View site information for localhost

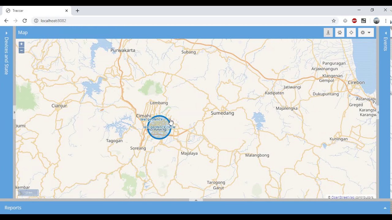pos(36,21)
